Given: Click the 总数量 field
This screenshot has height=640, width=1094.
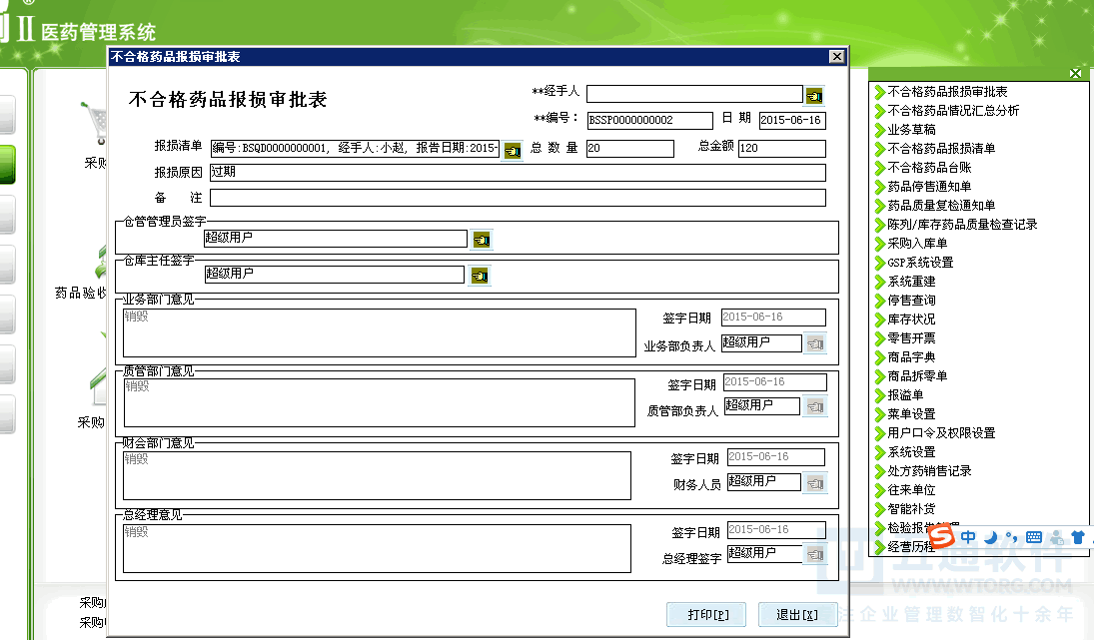Looking at the screenshot, I should point(630,149).
